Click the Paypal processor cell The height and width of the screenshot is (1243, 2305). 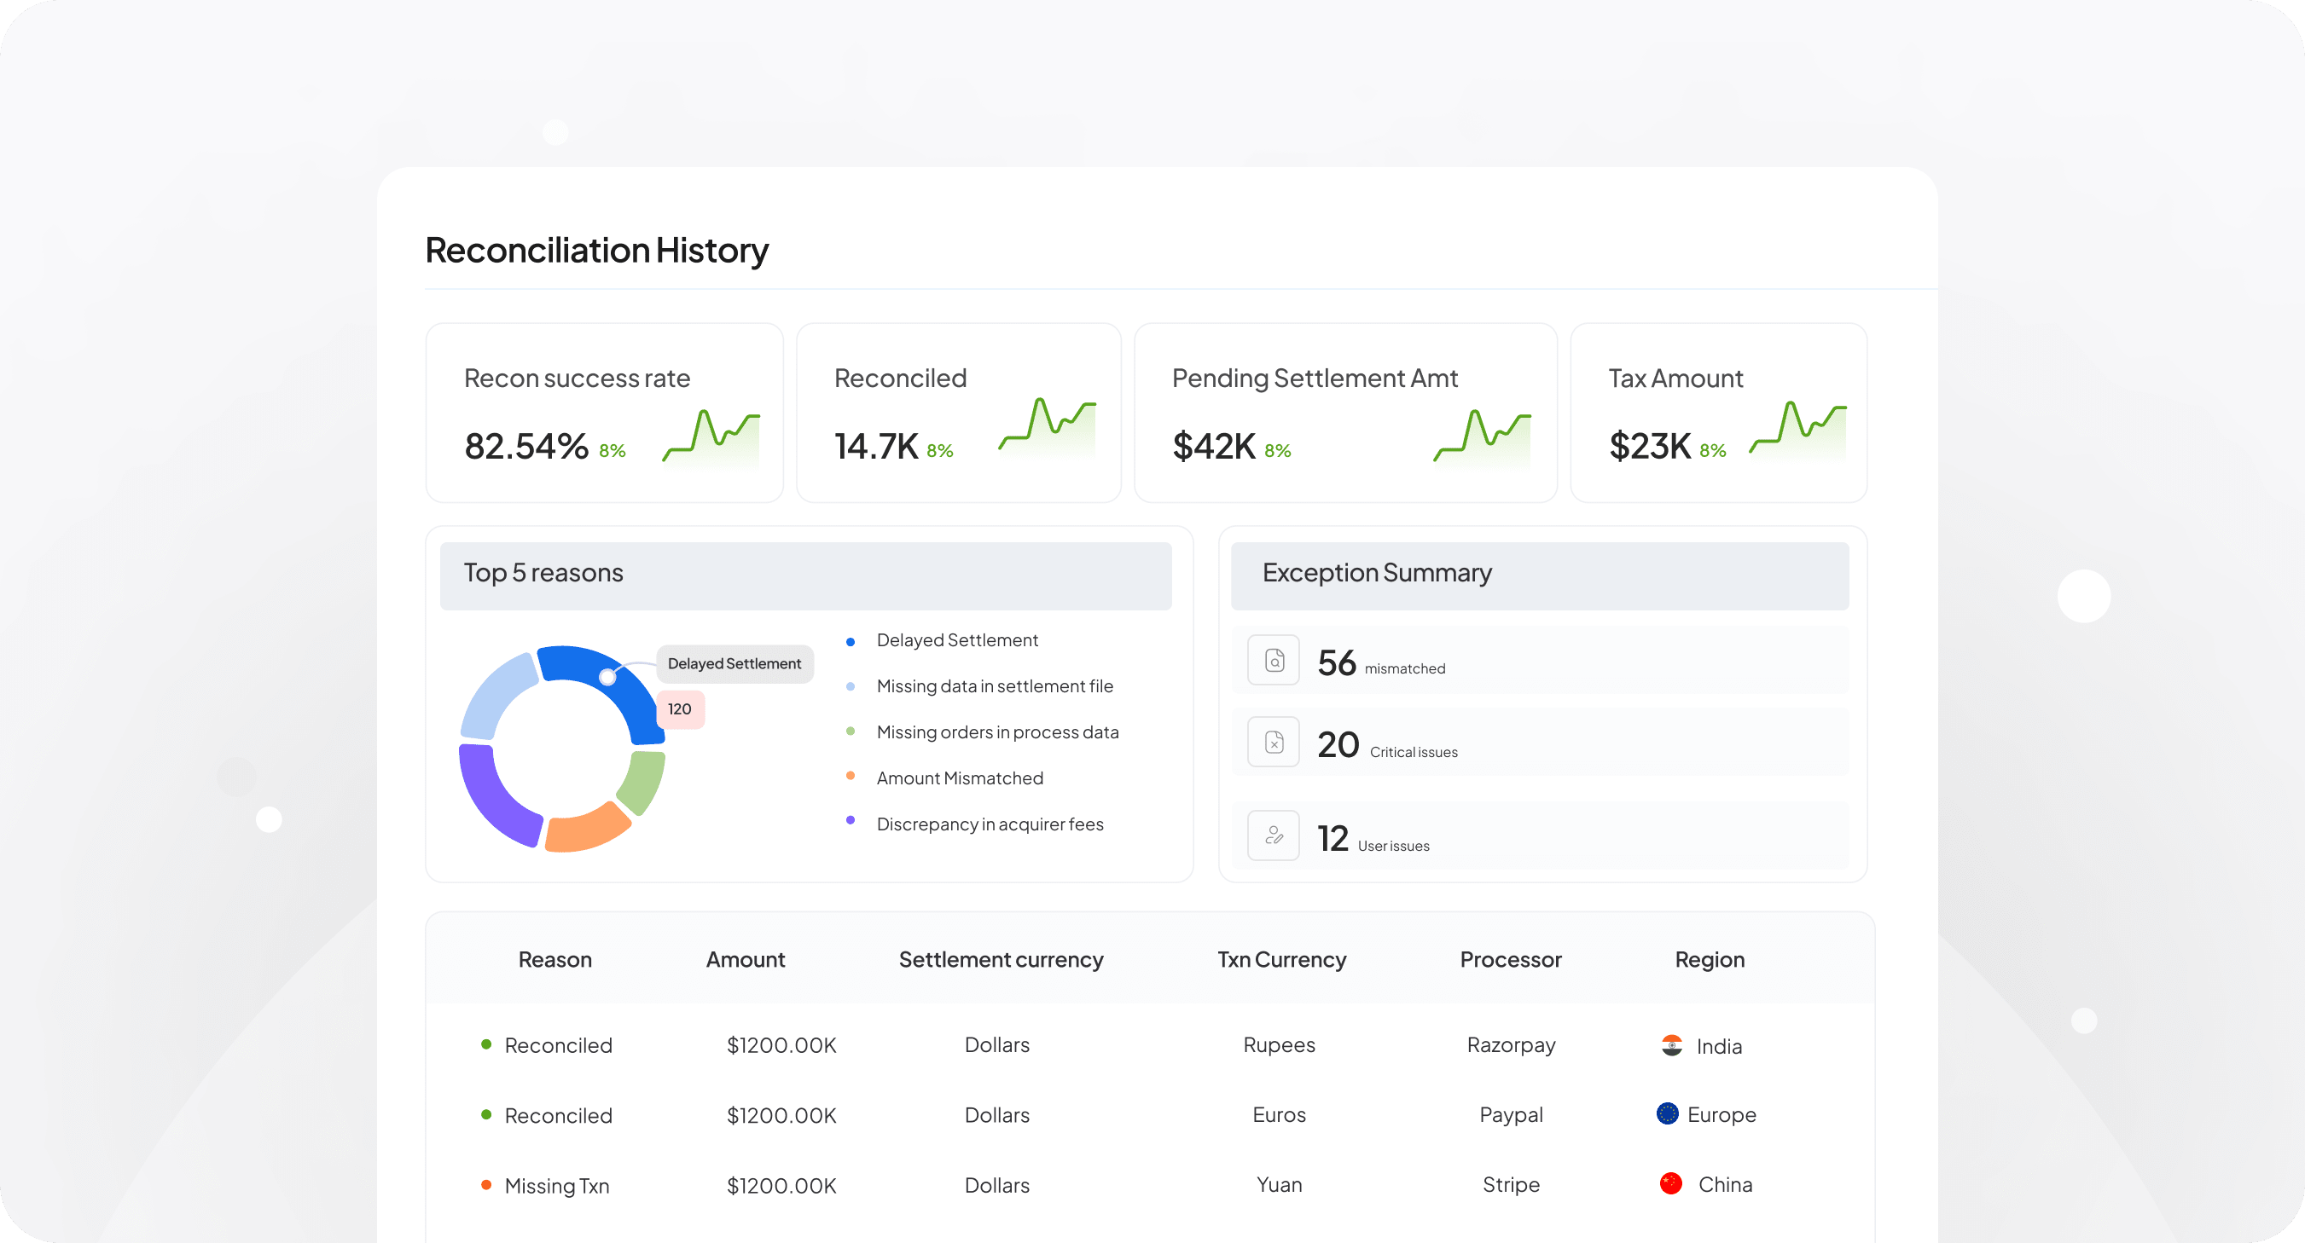point(1511,1115)
